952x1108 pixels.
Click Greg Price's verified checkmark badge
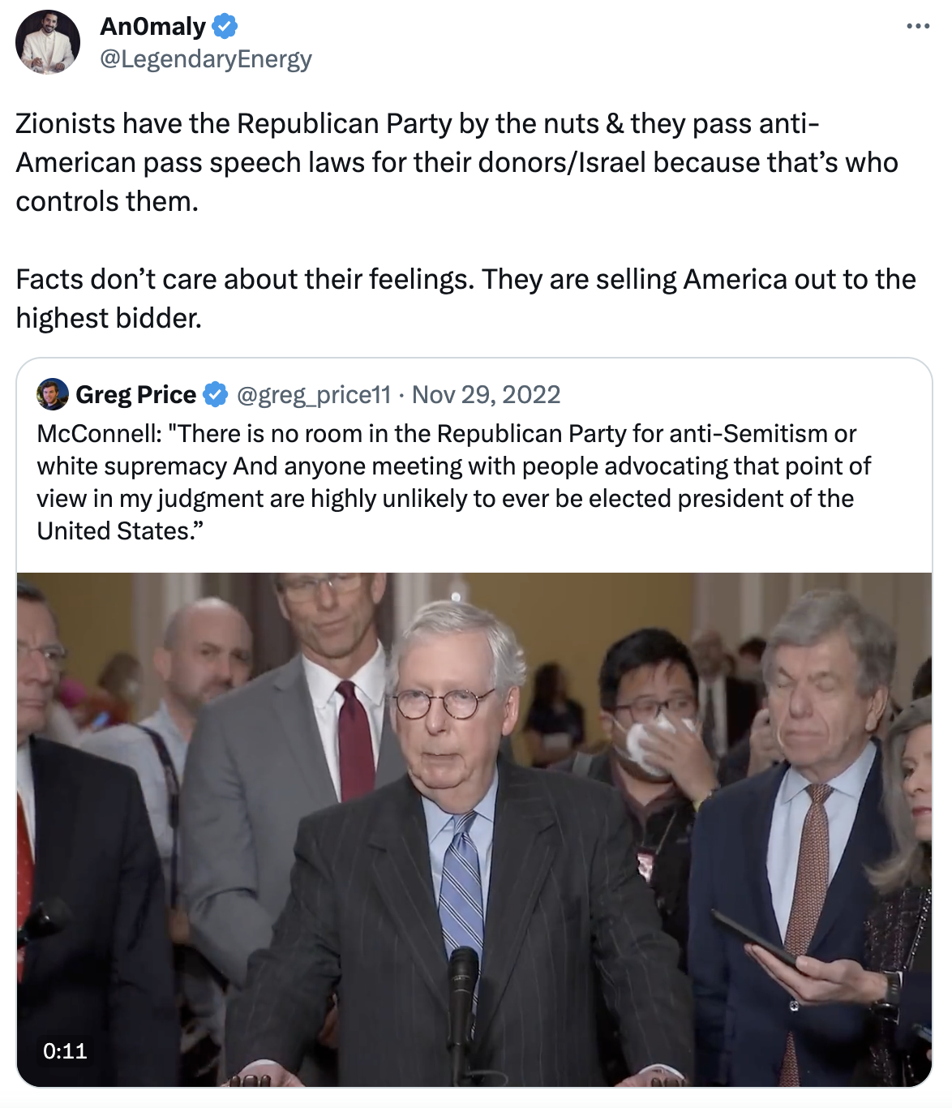[215, 395]
